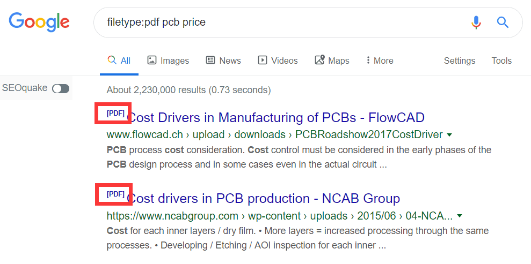The width and height of the screenshot is (531, 264).
Task: Open search Settings
Action: 459,61
